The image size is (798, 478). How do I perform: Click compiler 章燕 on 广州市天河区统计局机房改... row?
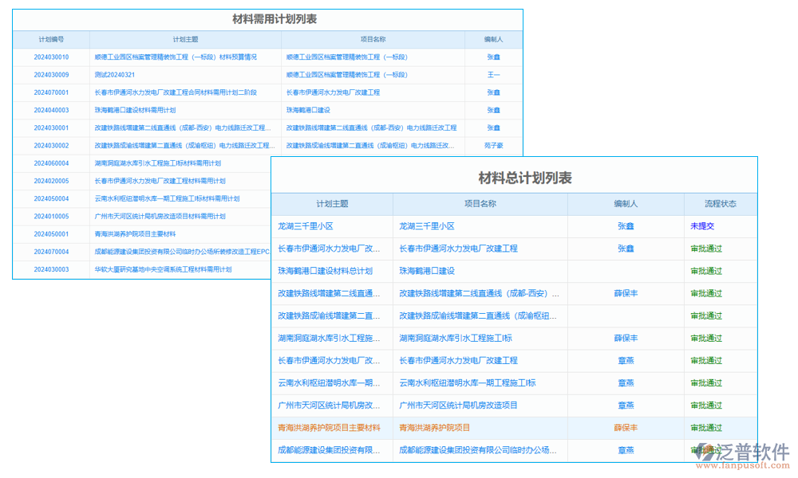[626, 405]
